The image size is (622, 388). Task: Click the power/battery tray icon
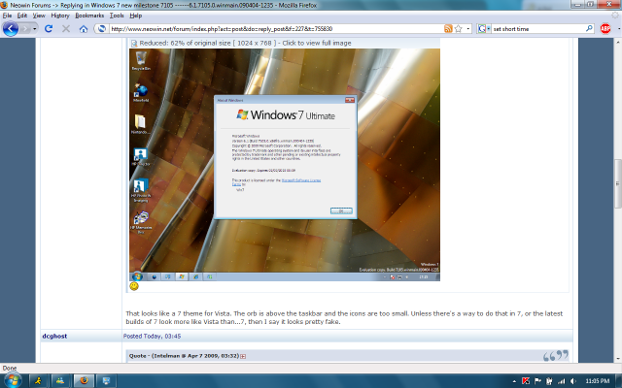[x=549, y=381]
